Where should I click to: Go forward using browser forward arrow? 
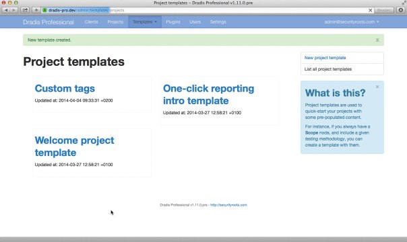pyautogui.click(x=13, y=10)
